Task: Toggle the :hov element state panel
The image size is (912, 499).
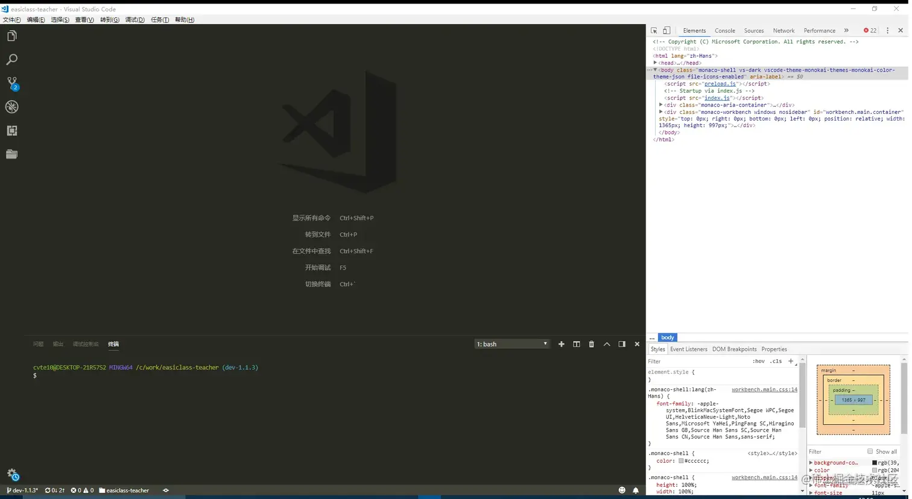Action: 758,361
